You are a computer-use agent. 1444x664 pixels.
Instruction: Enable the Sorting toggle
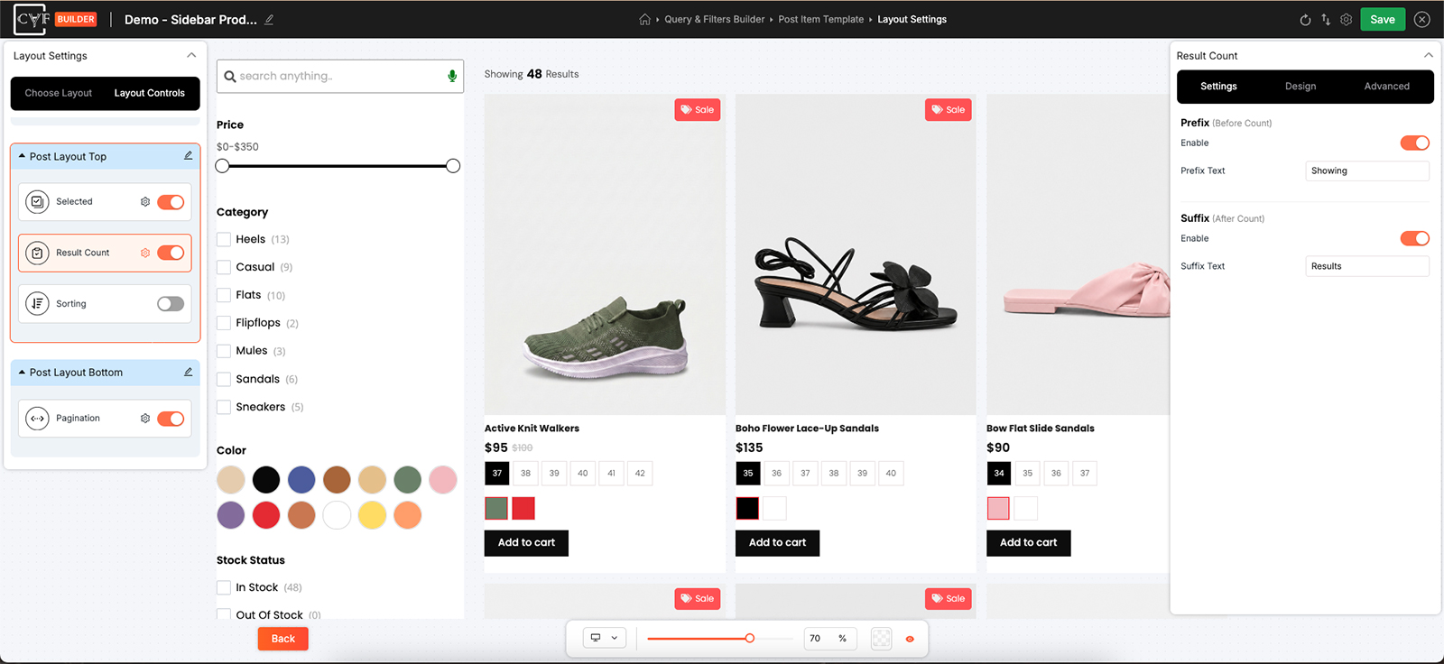tap(171, 304)
